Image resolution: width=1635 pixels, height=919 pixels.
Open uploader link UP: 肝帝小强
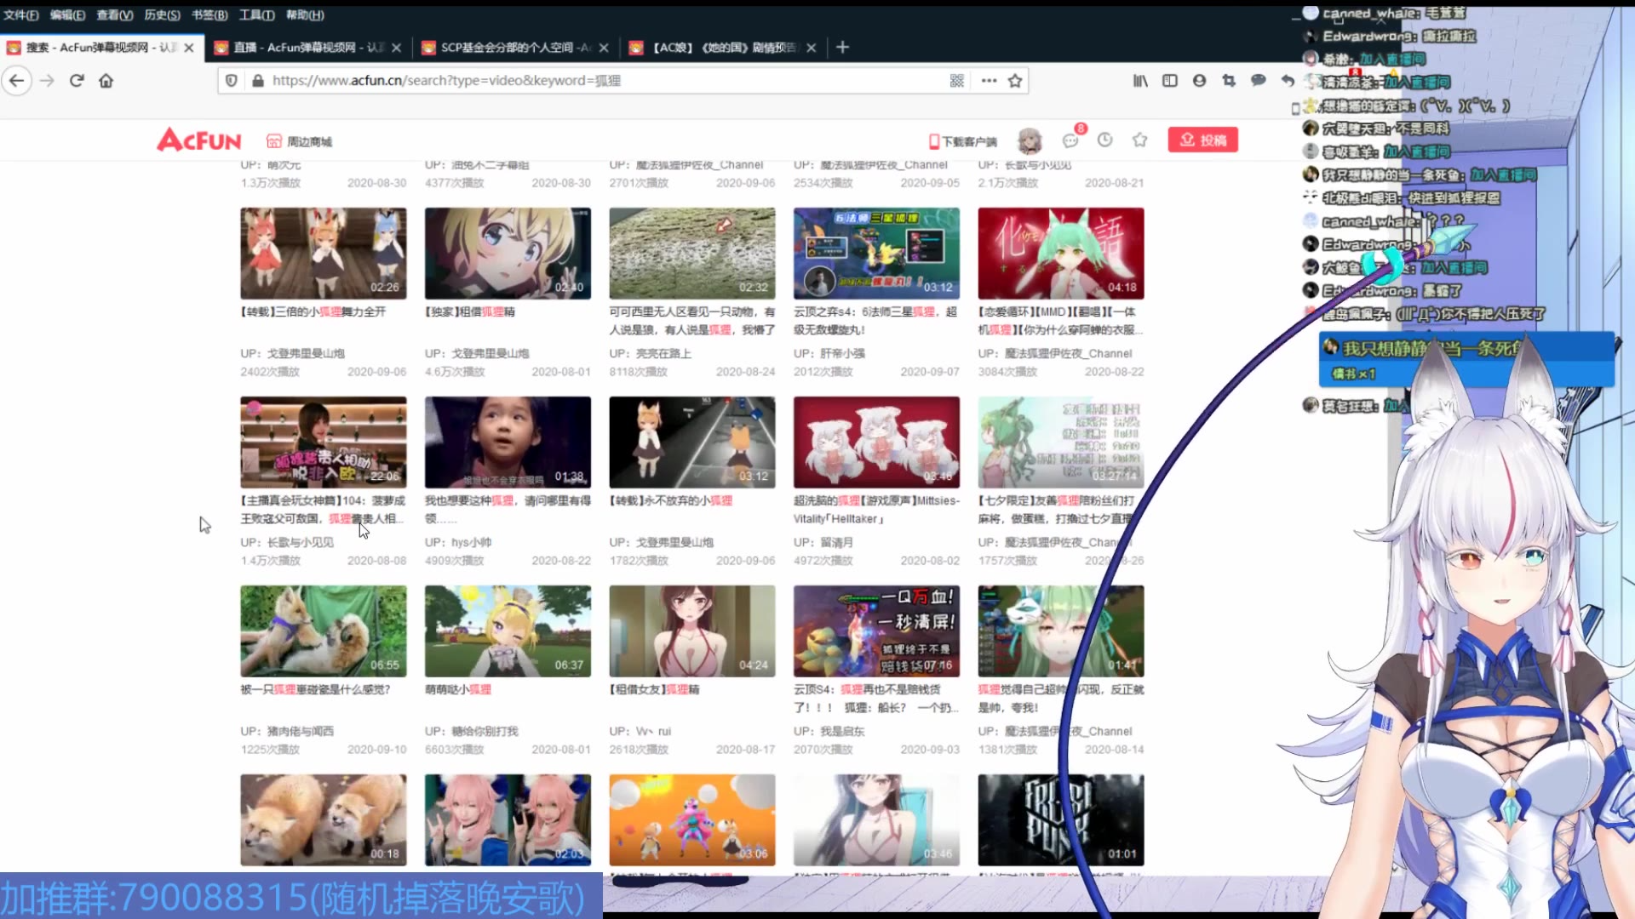pyautogui.click(x=829, y=354)
